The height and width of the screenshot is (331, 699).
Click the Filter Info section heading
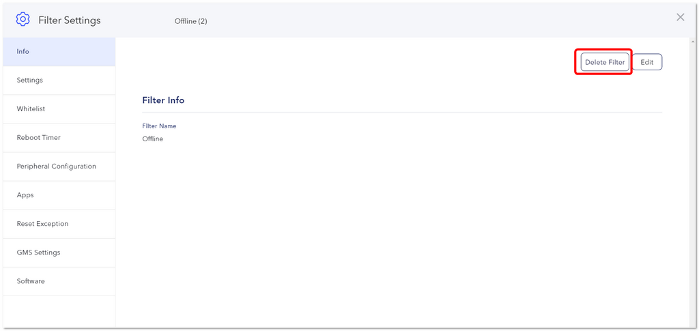click(x=163, y=100)
